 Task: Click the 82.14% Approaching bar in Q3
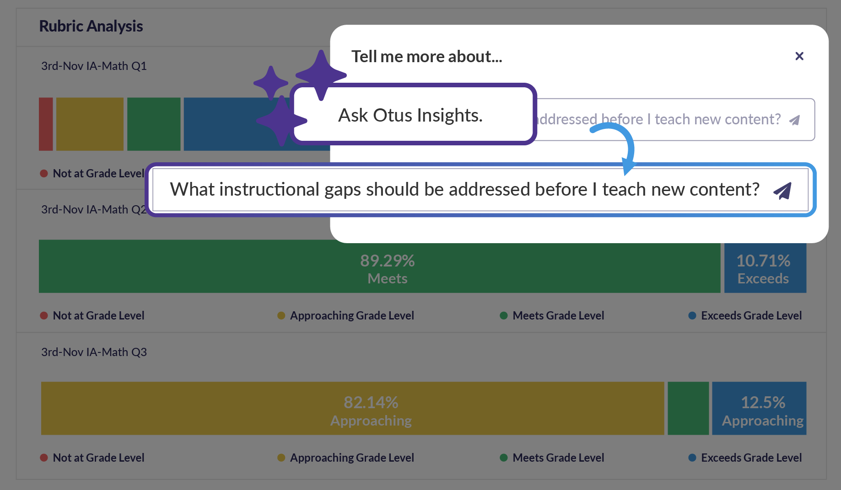pos(370,408)
